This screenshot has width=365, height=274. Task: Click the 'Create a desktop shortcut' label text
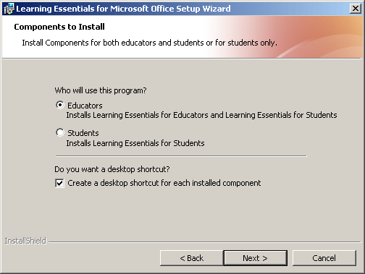(x=164, y=183)
